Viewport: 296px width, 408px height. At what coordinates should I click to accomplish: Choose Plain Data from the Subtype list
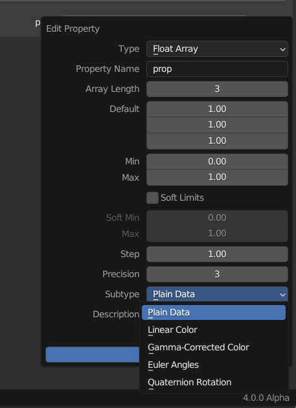[214, 313]
